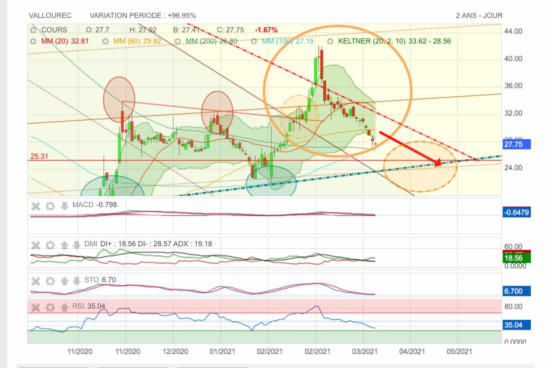This screenshot has width=550, height=368.
Task: Move the MACD panel down
Action: click(64, 206)
